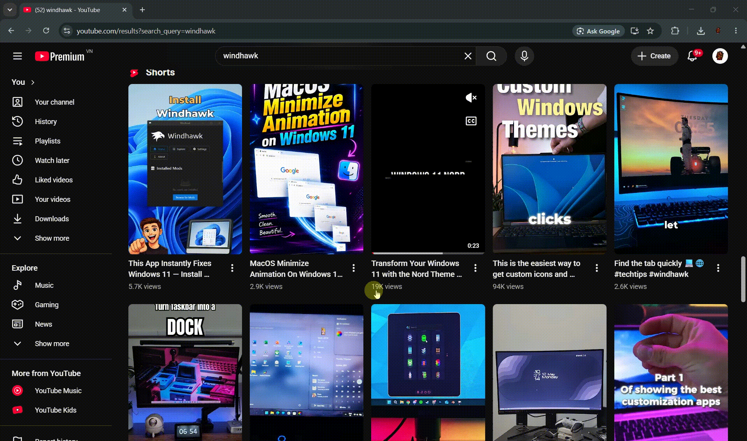Open a new browser tab

click(142, 10)
